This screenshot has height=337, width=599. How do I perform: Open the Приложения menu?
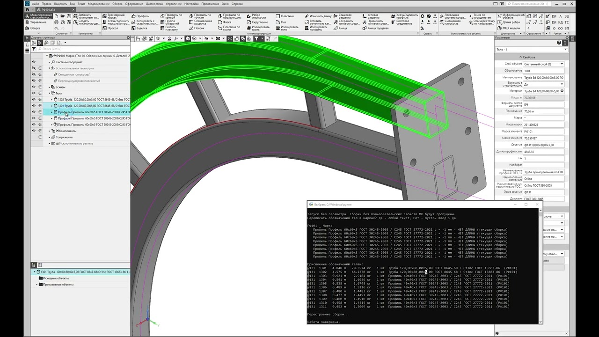point(210,4)
